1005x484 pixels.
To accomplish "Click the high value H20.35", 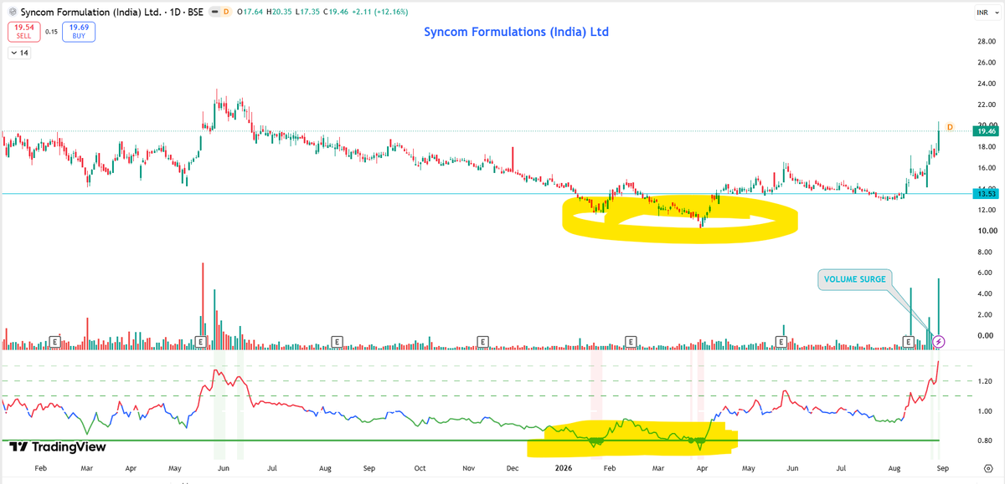I will tap(280, 13).
